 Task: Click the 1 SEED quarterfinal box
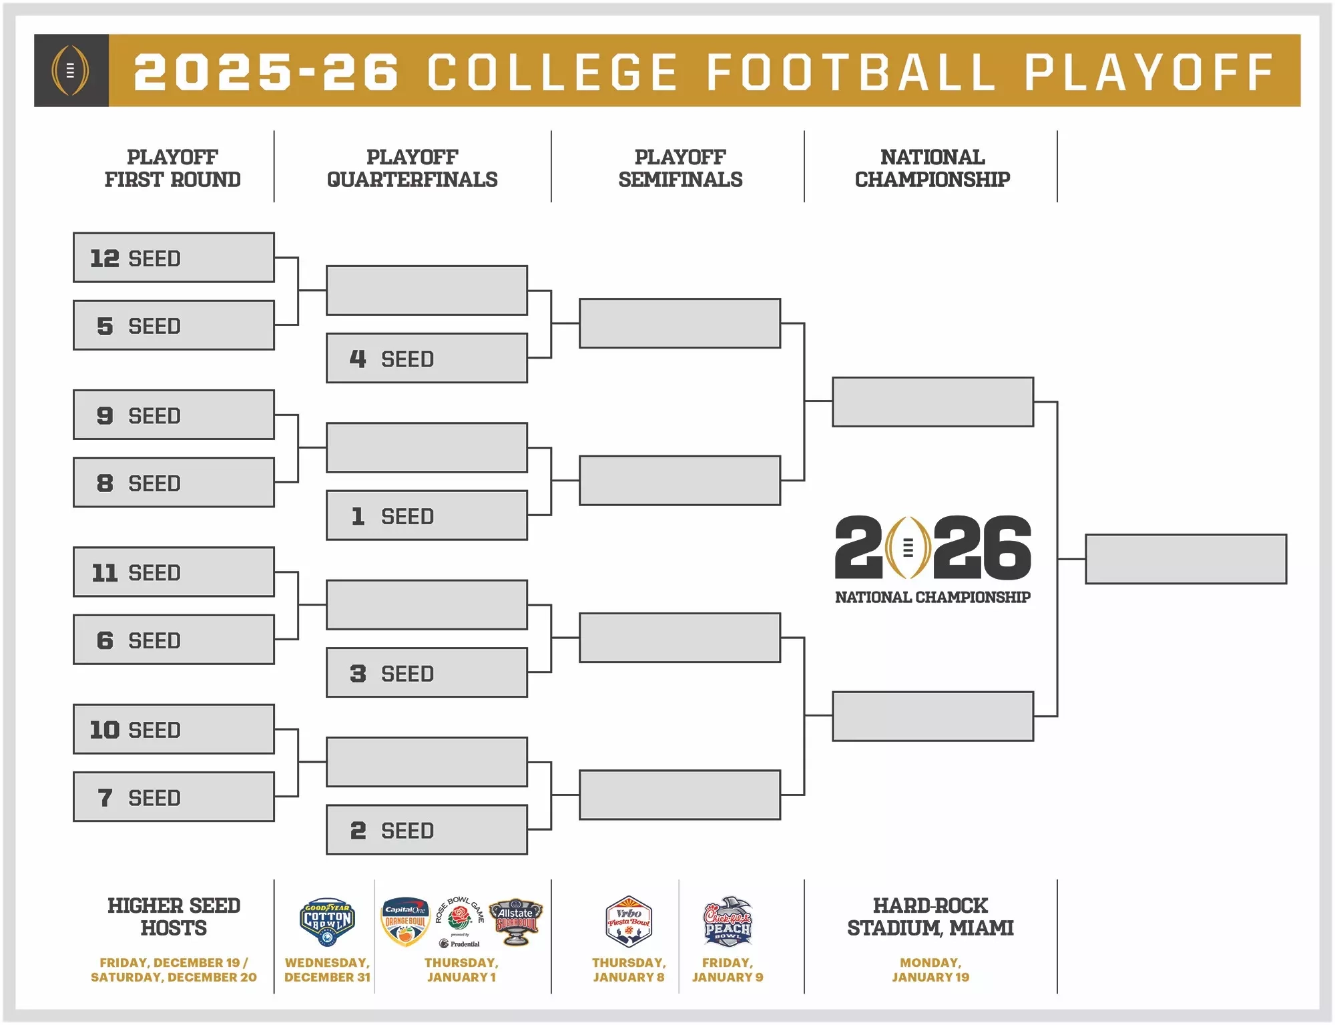[x=427, y=516]
